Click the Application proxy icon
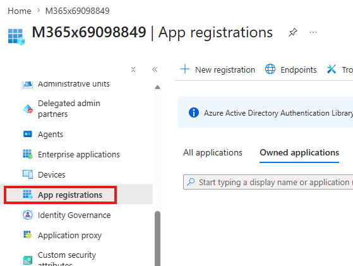The width and height of the screenshot is (353, 266). click(x=28, y=234)
